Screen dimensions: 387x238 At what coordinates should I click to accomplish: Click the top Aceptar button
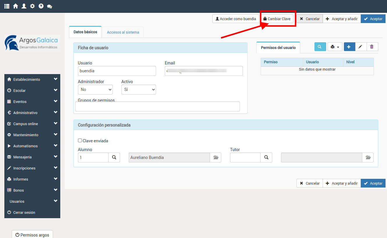click(x=373, y=19)
